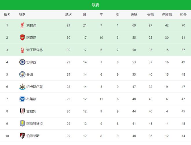Click the Bournemouth club crest icon
191x145 pixels.
tap(22, 136)
